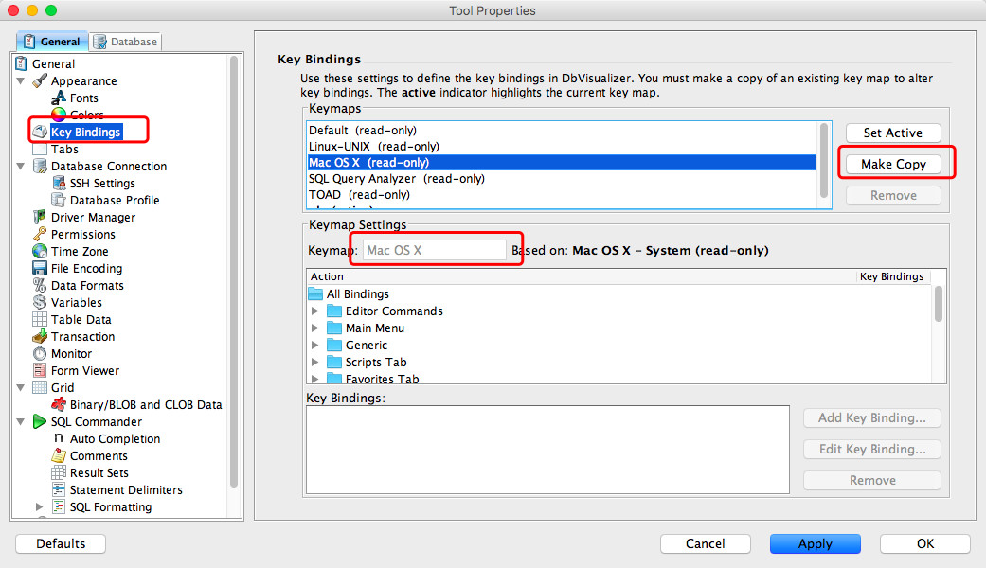This screenshot has height=568, width=986.
Task: Click the SQL Commander play icon
Action: [x=40, y=421]
